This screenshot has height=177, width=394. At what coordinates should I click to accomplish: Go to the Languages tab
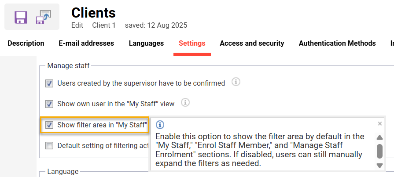(x=146, y=43)
